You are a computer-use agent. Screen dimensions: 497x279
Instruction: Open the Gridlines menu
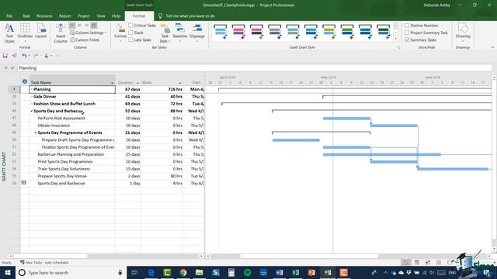pyautogui.click(x=25, y=33)
